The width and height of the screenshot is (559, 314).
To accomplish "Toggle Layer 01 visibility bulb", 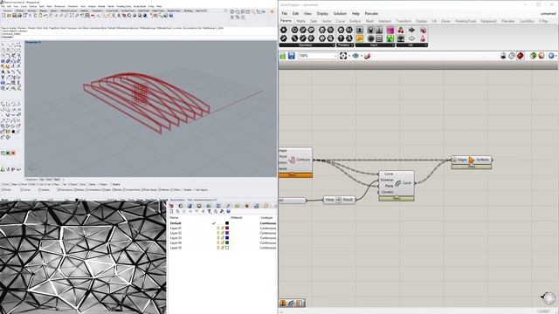I will point(217,228).
